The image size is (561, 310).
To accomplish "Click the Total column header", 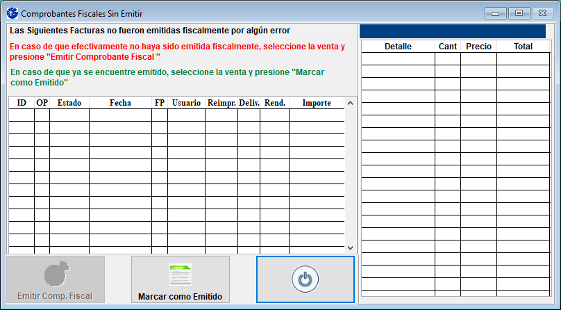I will [523, 47].
